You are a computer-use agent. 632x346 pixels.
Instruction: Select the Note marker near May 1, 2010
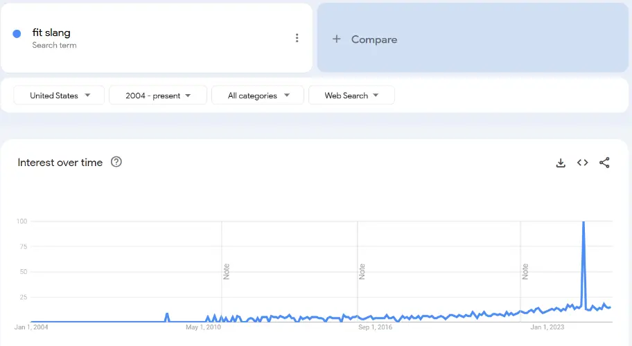[226, 271]
